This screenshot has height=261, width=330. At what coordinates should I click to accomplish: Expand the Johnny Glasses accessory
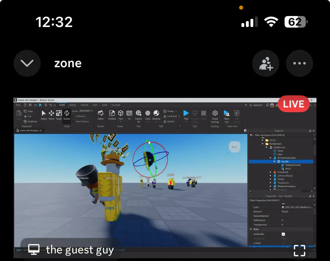[271, 175]
